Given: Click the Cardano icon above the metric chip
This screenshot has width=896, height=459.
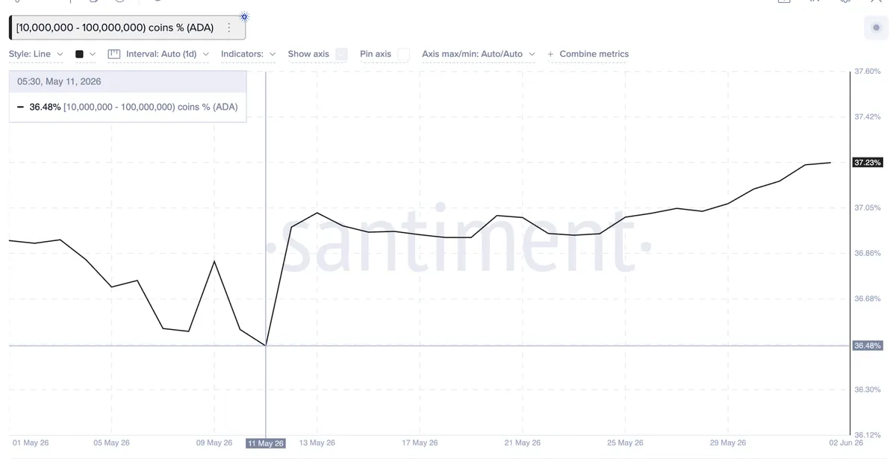Looking at the screenshot, I should (244, 16).
